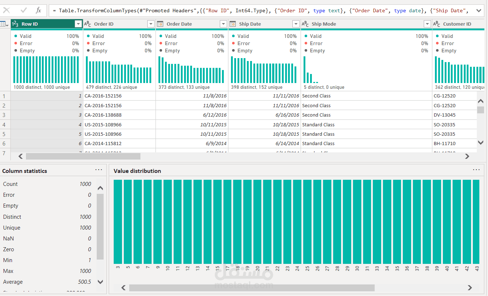
Task: Select the Customer ID column header
Action: 457,24
